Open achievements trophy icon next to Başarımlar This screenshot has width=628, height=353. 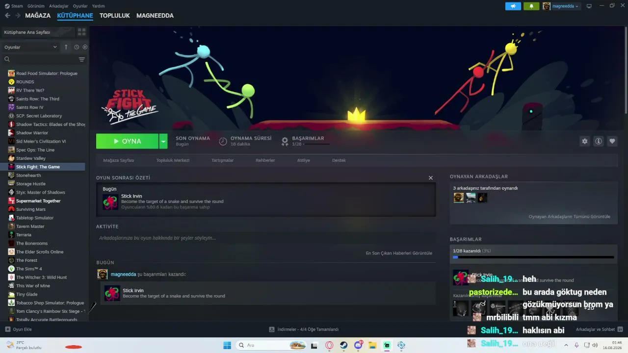285,141
